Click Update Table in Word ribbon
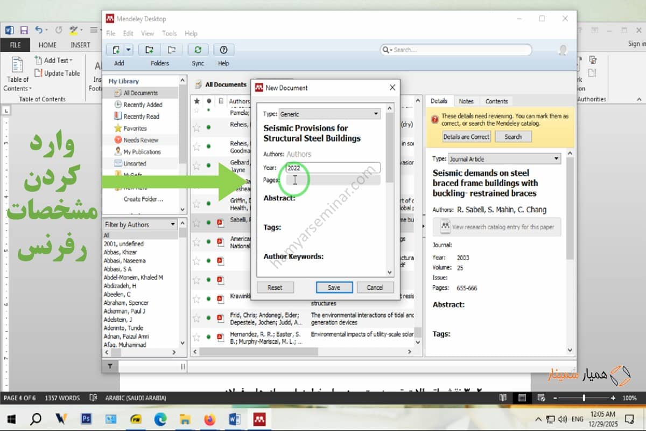This screenshot has height=431, width=646. pyautogui.click(x=57, y=73)
